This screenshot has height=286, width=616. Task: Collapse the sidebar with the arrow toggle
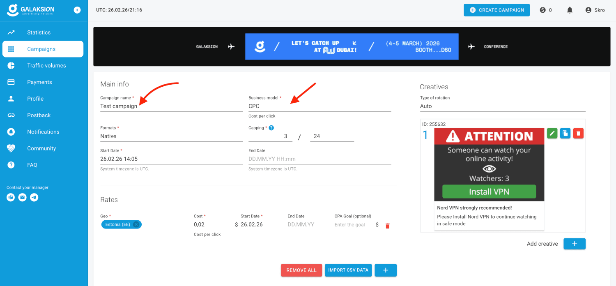77,10
